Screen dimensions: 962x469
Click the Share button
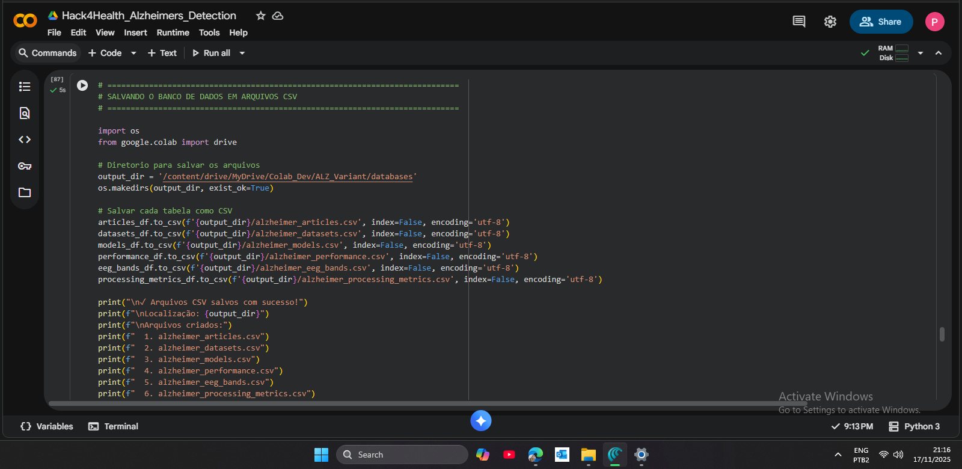(x=881, y=22)
